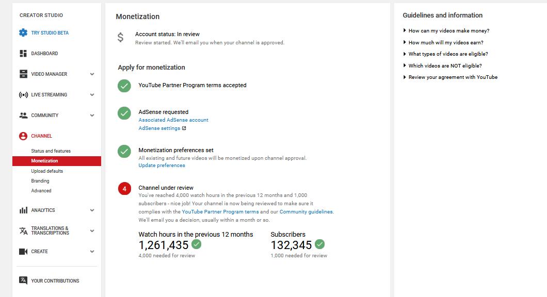Open the Dashboard menu item
The height and width of the screenshot is (297, 547).
(45, 53)
